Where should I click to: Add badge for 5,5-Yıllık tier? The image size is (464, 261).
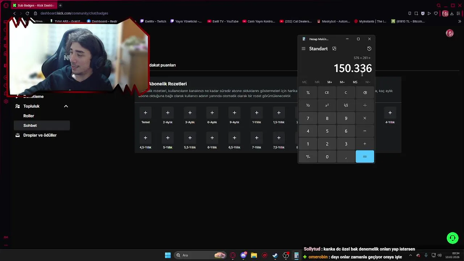point(190,138)
